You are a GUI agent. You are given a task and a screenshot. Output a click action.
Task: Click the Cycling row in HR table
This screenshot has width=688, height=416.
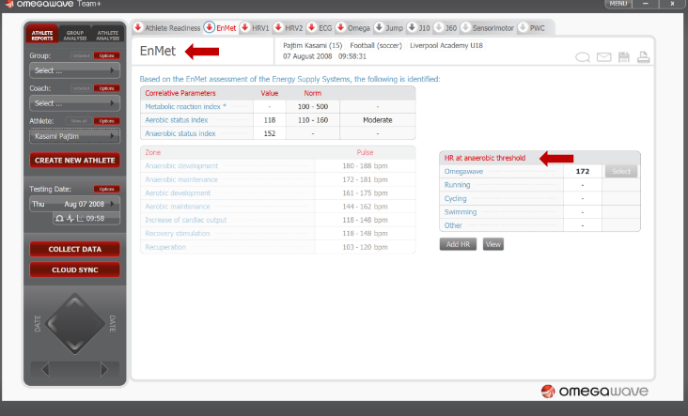point(539,198)
